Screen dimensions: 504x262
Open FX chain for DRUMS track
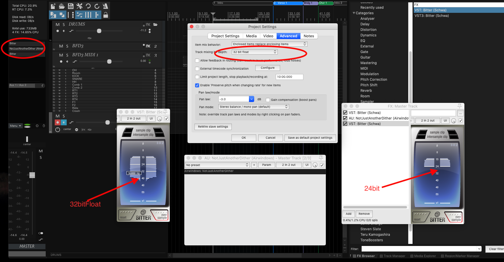148,24
